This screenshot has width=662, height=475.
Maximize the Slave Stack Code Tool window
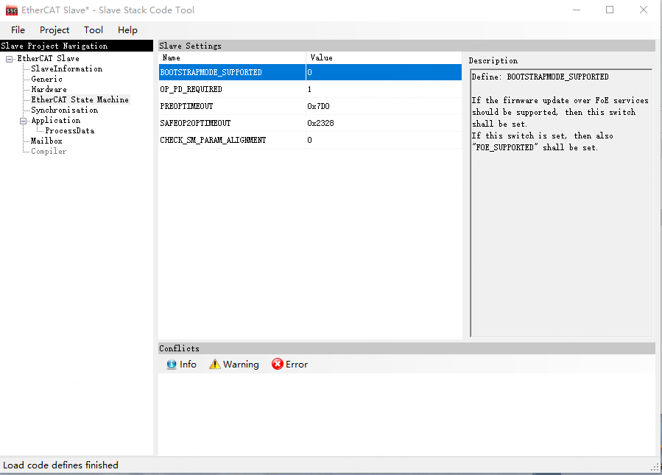point(610,10)
